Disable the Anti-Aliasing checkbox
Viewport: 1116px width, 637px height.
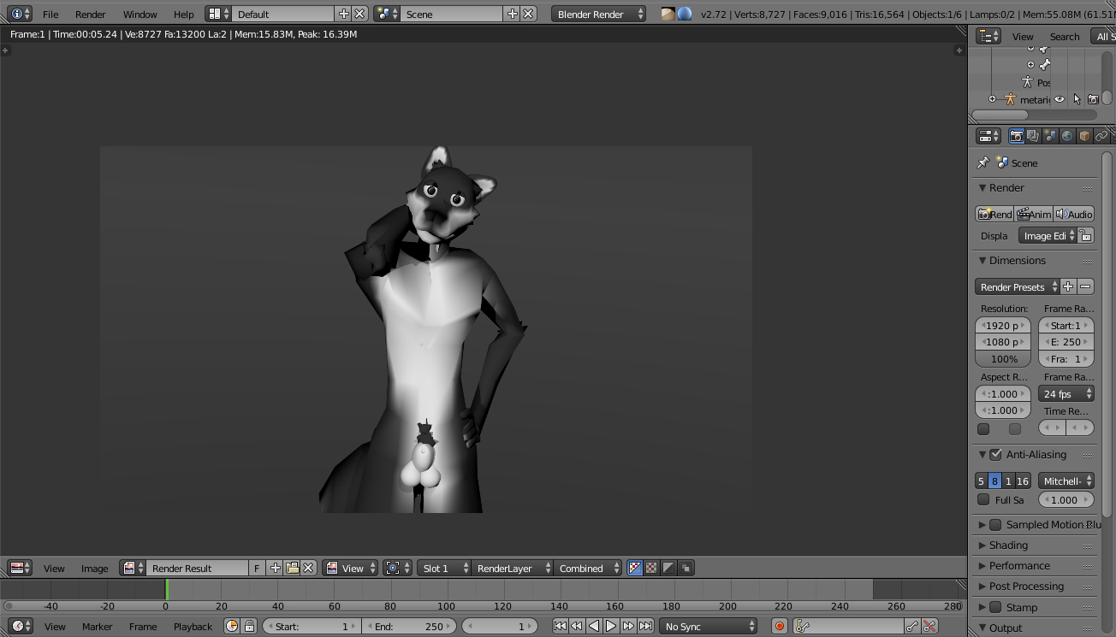coord(995,455)
